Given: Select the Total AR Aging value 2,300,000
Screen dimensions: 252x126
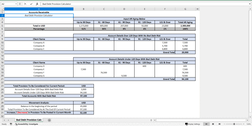Looking at the screenshot, I should click(185, 26).
